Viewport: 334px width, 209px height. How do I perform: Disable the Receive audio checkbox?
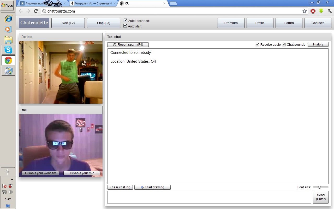(258, 44)
